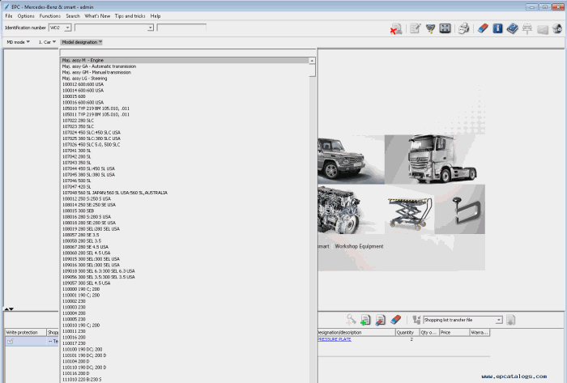Screen dimensions: 567x383
Task: Select Maj. assy GM - Manual transmission
Action: (185, 72)
